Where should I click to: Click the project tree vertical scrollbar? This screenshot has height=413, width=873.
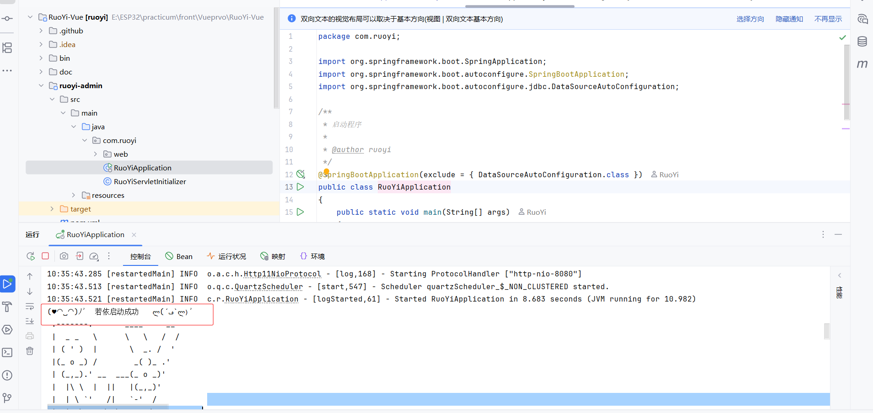276,58
